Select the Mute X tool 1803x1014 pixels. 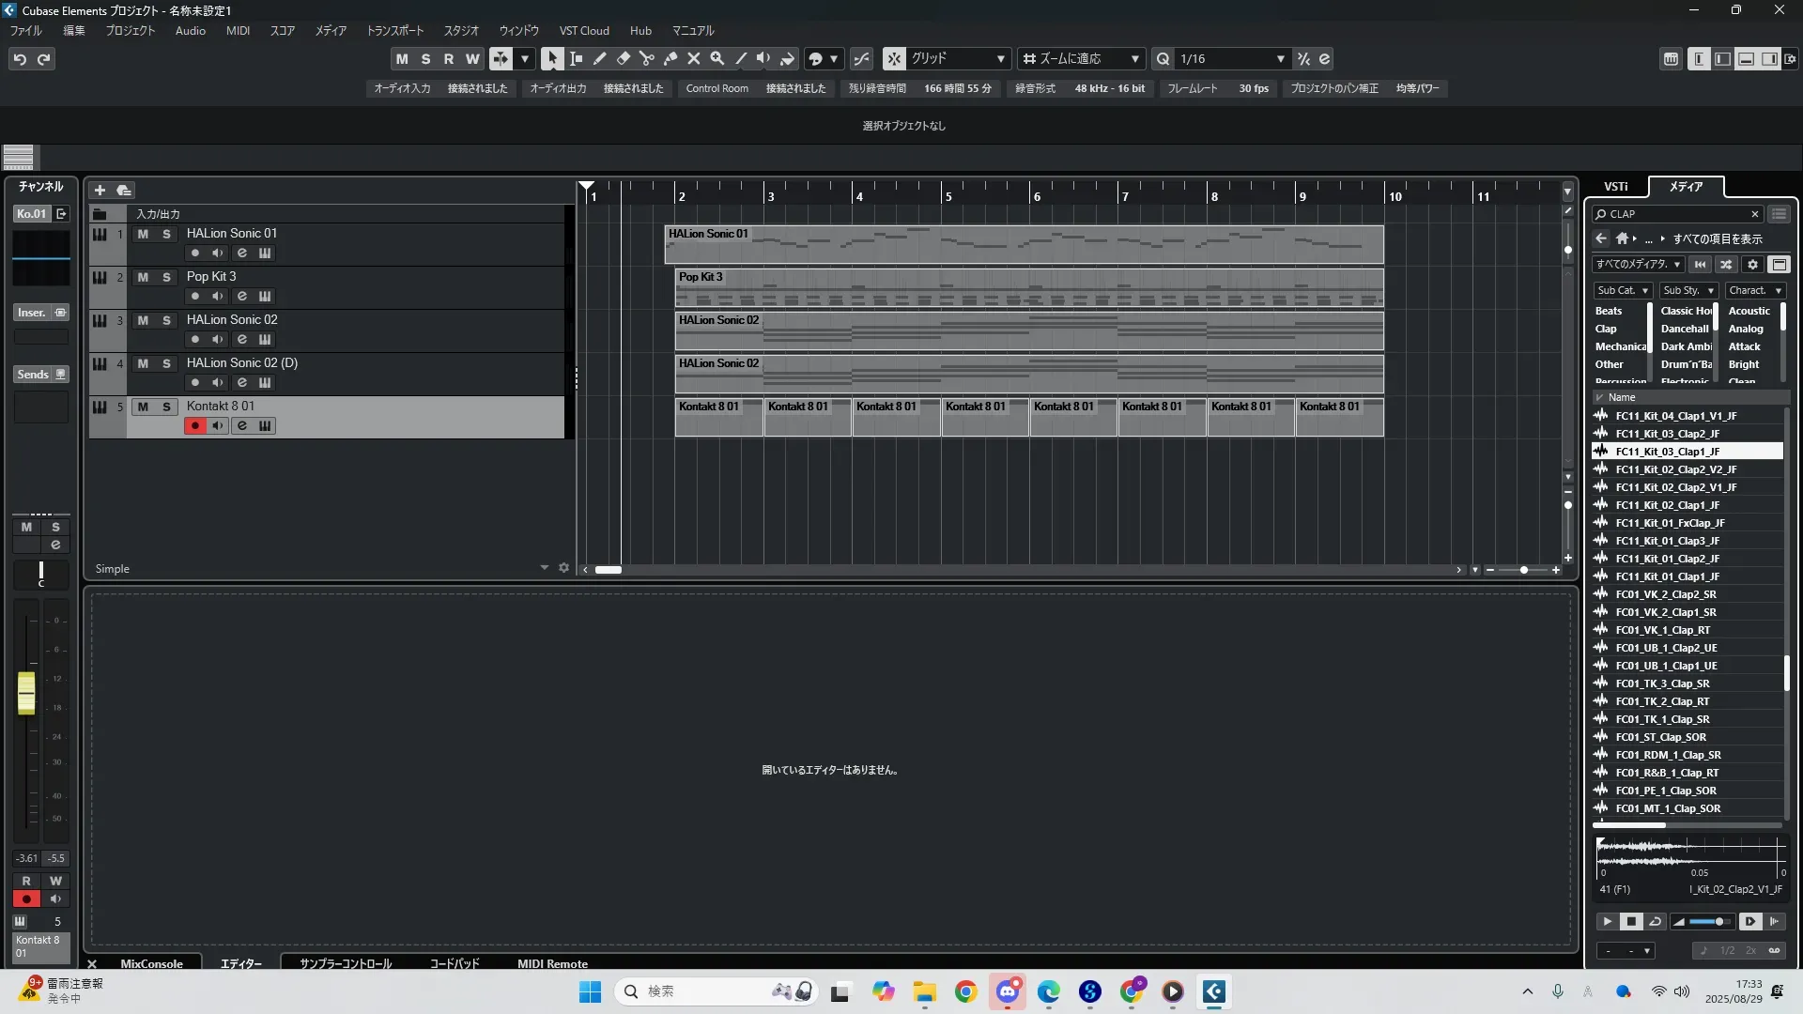[693, 58]
